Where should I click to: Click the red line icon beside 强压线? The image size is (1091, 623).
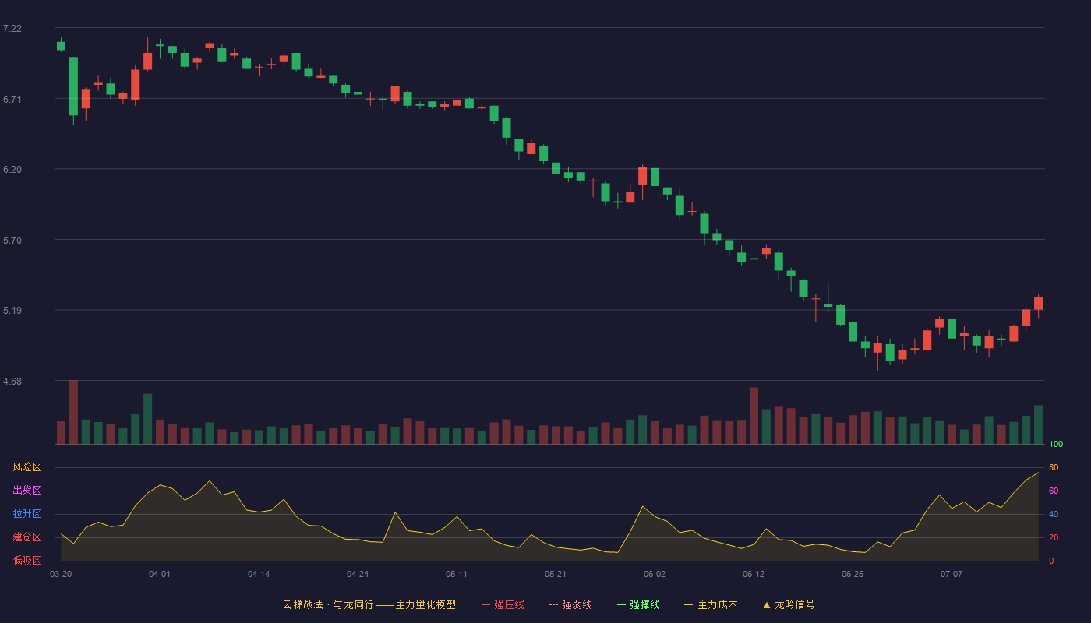click(485, 604)
